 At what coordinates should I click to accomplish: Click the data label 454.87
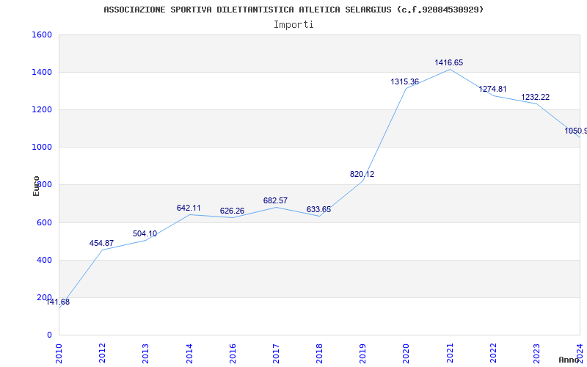click(101, 243)
